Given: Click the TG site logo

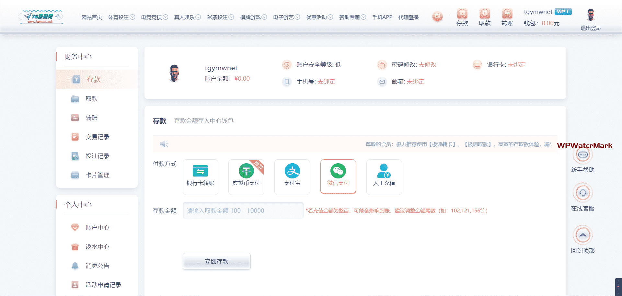Looking at the screenshot, I should tap(40, 17).
